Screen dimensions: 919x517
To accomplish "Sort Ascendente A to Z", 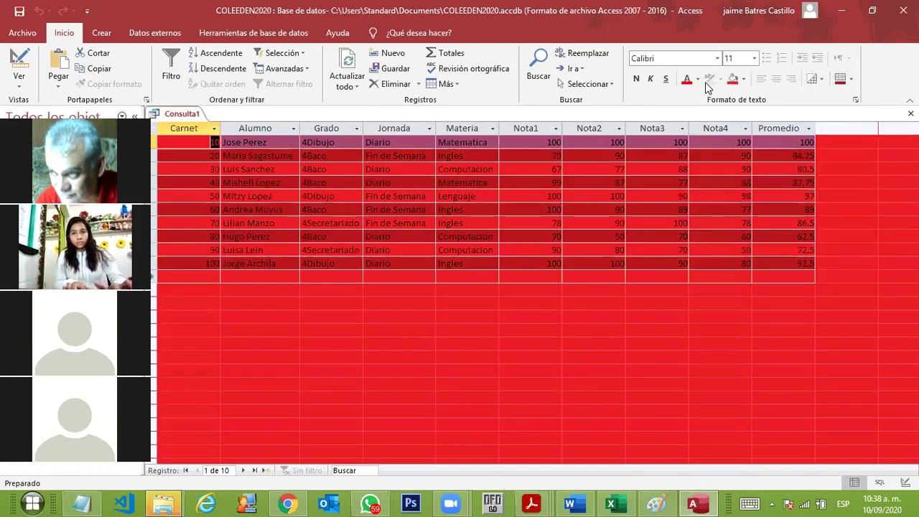I will [215, 53].
